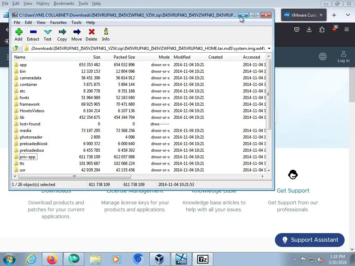Select the tts folder

tap(22, 163)
